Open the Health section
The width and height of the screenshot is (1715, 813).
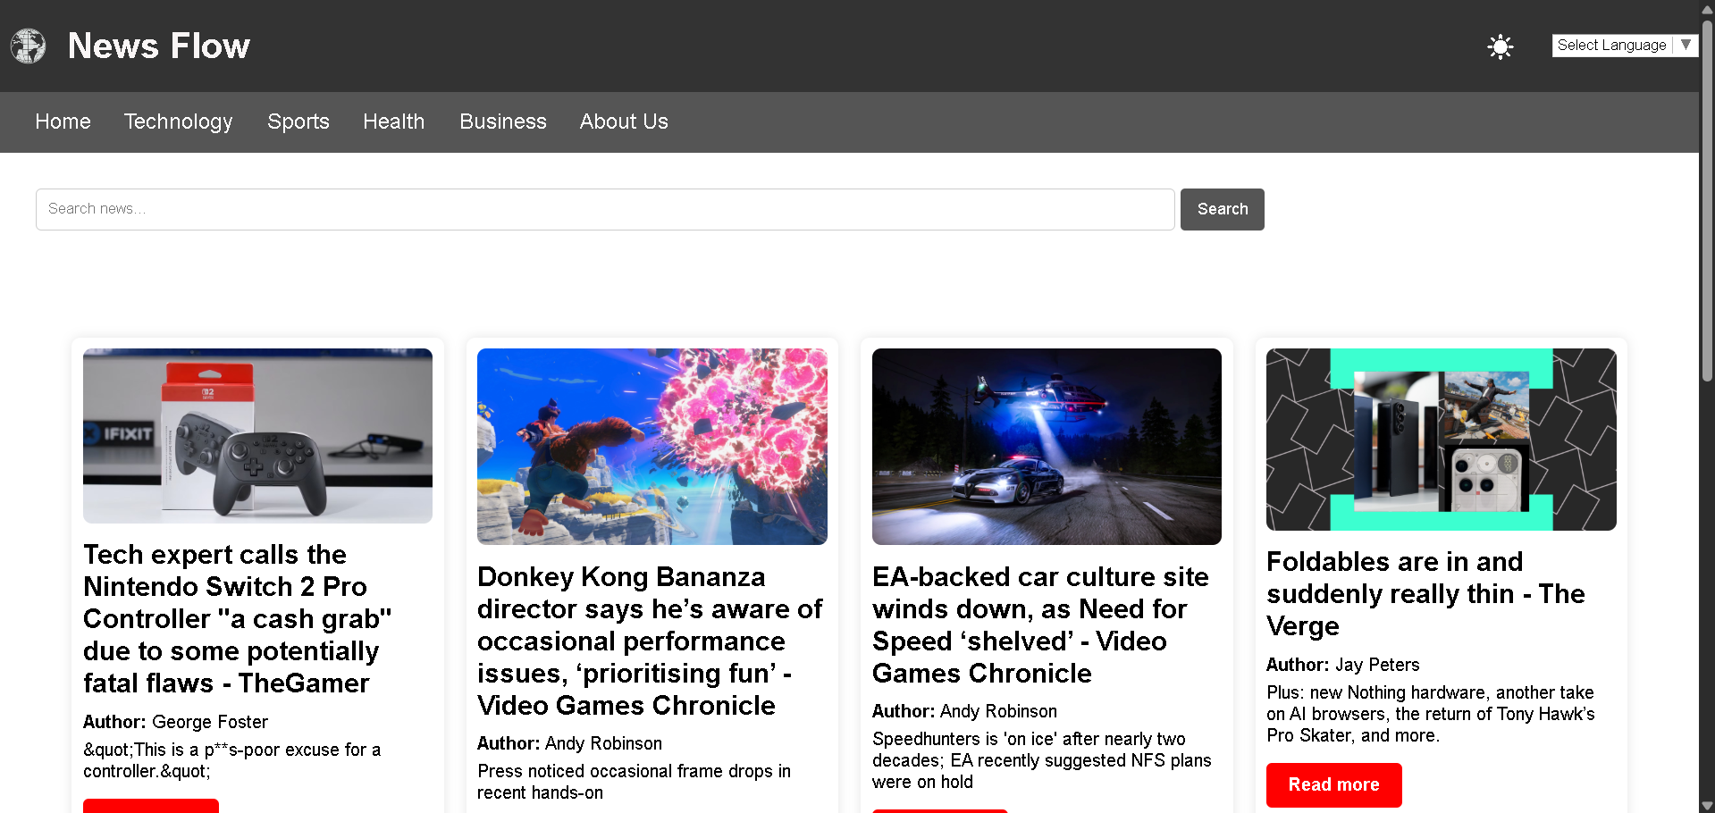click(394, 122)
